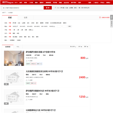The image size is (113, 113).
Task: Select 不限 in the 区域 row
Action: click(x=10, y=23)
